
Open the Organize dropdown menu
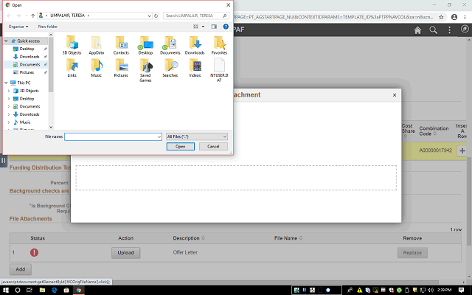click(x=18, y=27)
